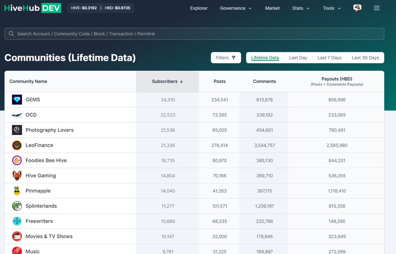Select the Lifetime Data tab

(x=265, y=58)
